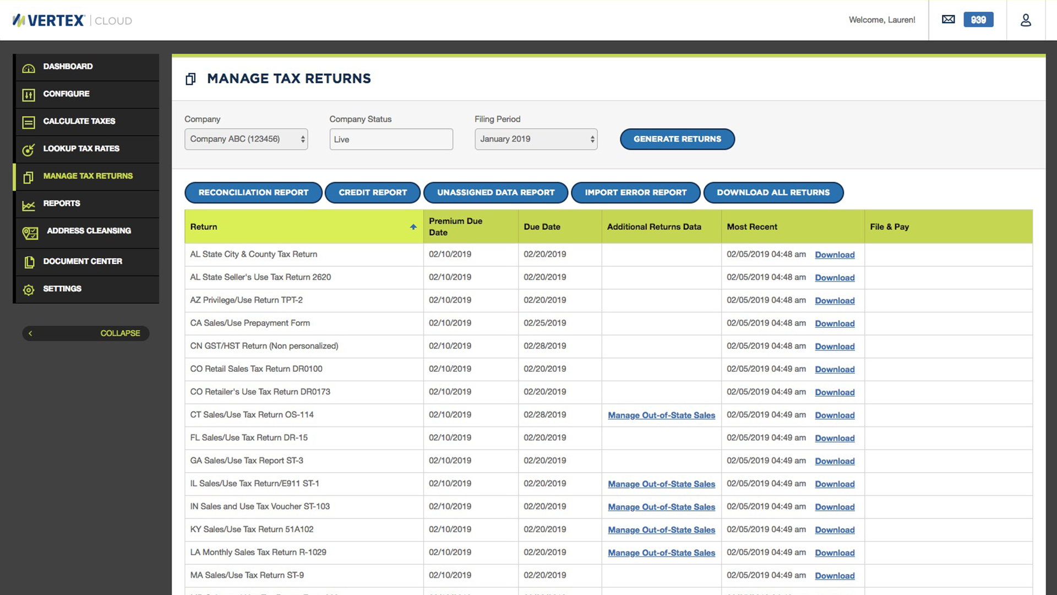Open the Company ABC dropdown
This screenshot has width=1057, height=595.
(x=246, y=139)
